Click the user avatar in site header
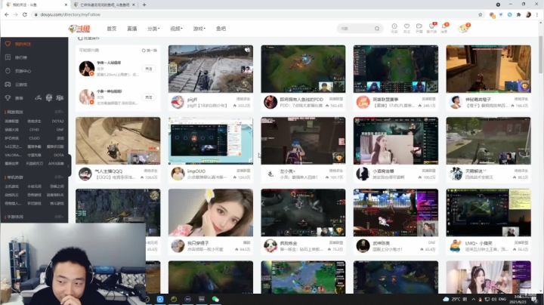This screenshot has width=544, height=305. [x=463, y=29]
